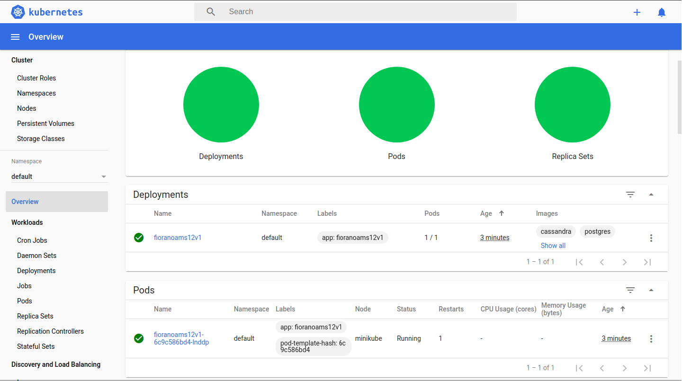This screenshot has width=682, height=381.
Task: Go to last page of Deployments list
Action: [647, 262]
